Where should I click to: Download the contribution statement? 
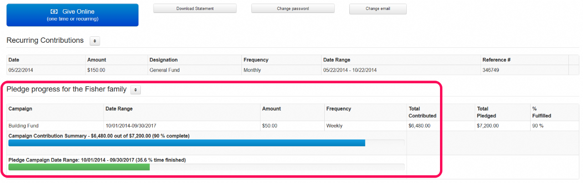click(195, 9)
